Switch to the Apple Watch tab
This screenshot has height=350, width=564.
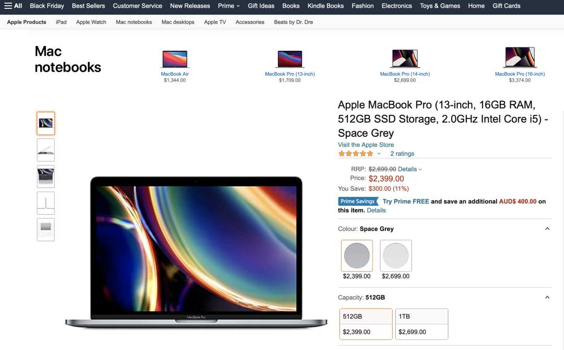[x=91, y=22]
